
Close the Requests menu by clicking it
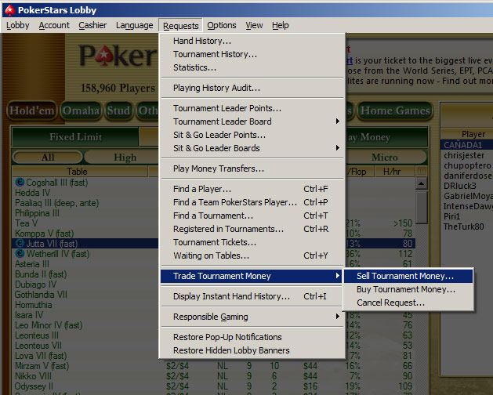181,26
